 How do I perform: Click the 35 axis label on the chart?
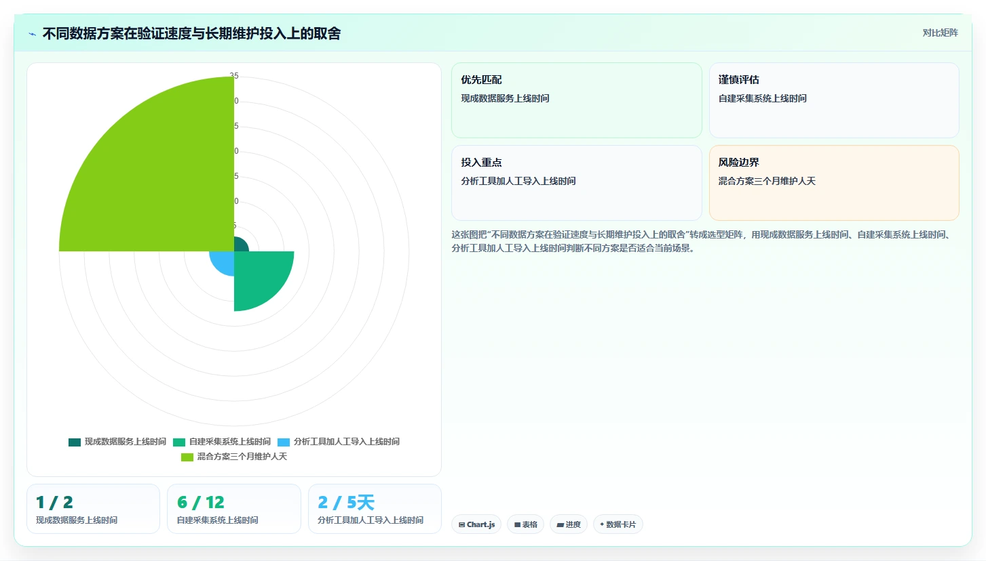(x=234, y=76)
